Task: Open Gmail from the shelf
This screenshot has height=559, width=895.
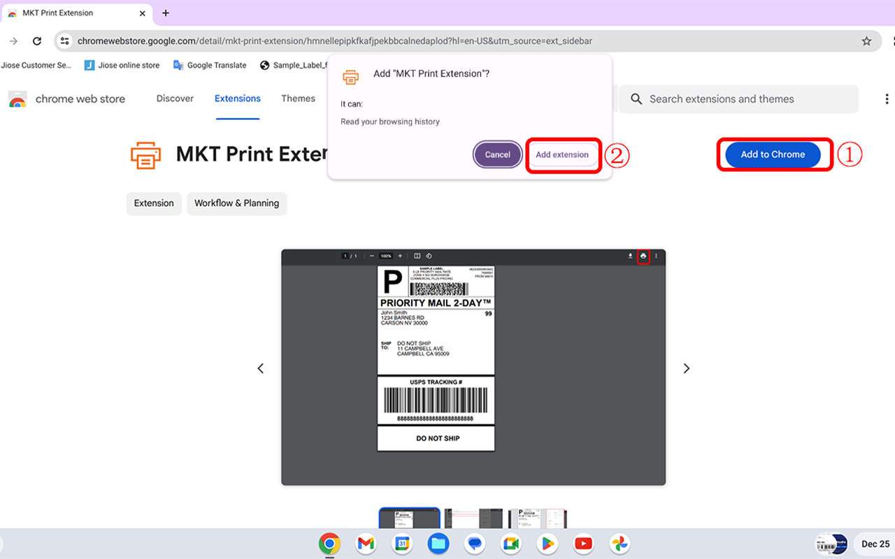Action: click(x=366, y=544)
